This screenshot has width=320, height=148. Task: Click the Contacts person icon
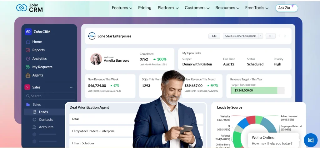click(x=34, y=120)
